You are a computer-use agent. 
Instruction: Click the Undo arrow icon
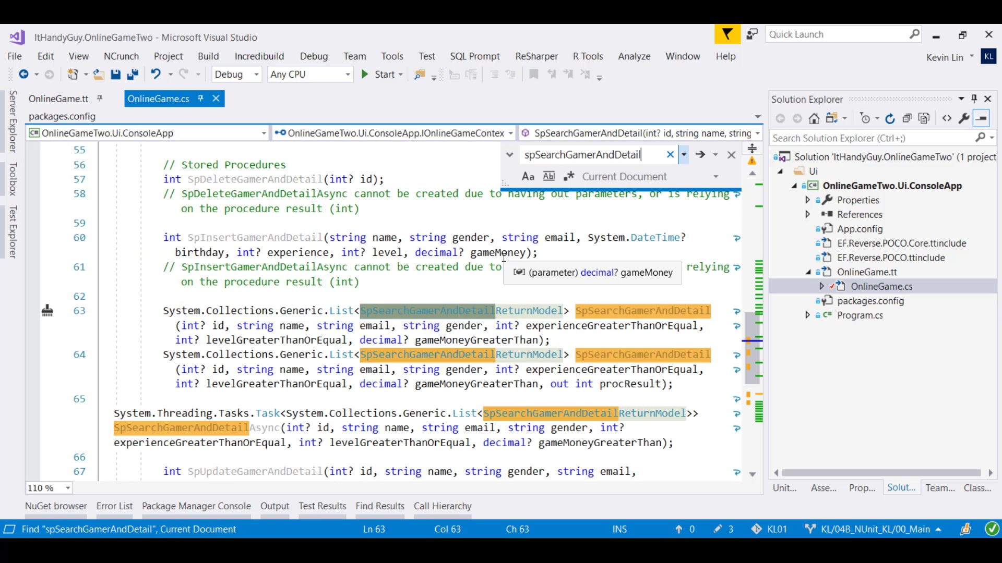coord(156,74)
